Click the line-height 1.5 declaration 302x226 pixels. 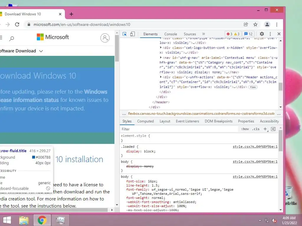click(x=143, y=185)
